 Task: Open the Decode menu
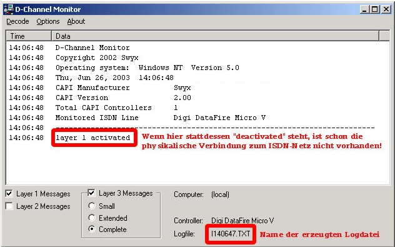coord(17,21)
